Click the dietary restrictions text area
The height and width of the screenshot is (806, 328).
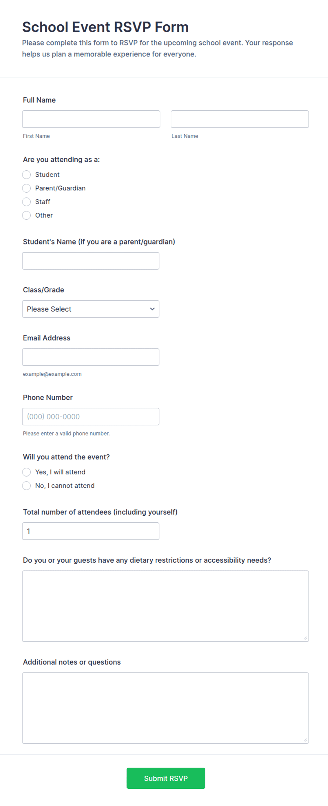(165, 606)
